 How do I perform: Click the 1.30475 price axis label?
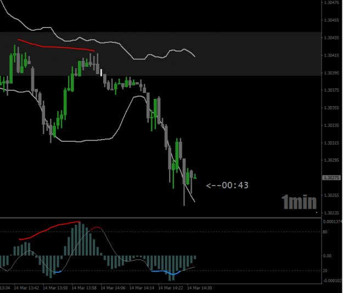point(331,3)
